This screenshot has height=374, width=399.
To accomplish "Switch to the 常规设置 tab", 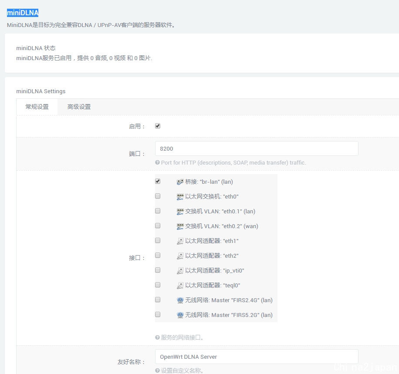I will coord(37,107).
